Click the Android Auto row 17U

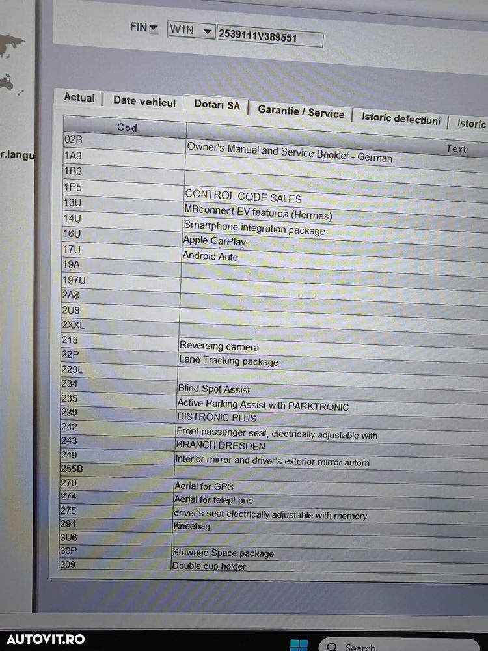coord(275,254)
